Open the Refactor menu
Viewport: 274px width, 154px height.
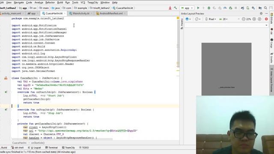50,3
